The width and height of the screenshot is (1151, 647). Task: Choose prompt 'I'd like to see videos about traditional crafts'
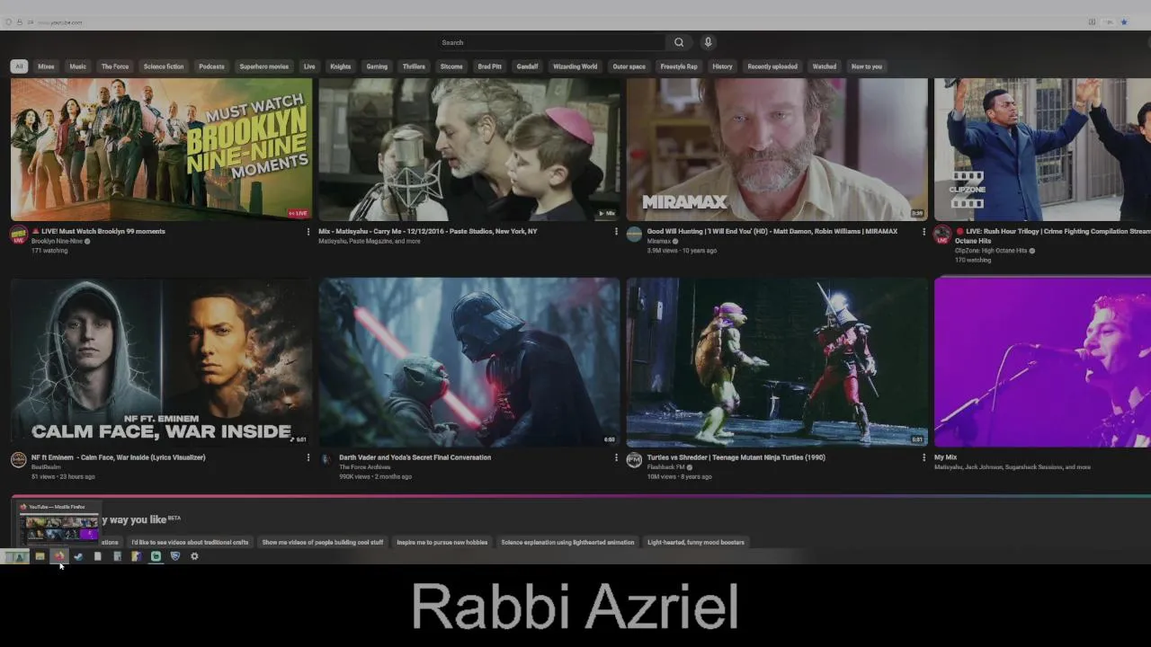(190, 543)
